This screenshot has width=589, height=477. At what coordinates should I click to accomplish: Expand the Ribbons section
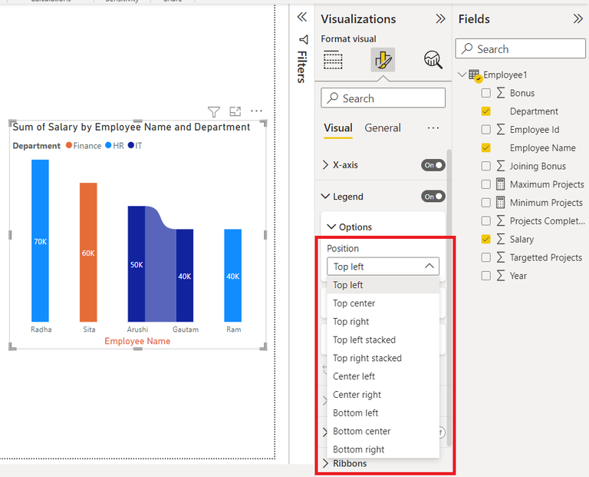pos(325,463)
